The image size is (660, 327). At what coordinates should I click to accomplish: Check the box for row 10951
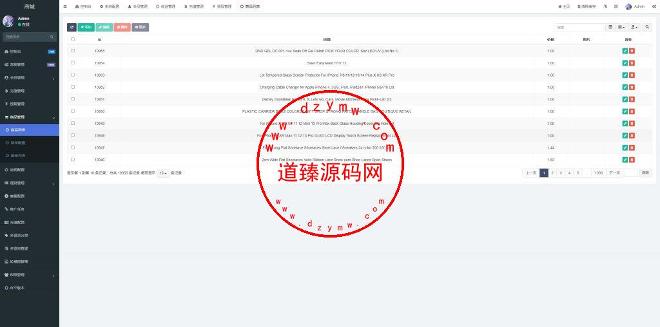click(73, 99)
